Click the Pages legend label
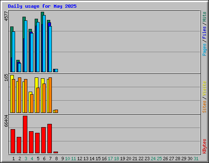This screenshot has height=163, width=209. click(204, 50)
